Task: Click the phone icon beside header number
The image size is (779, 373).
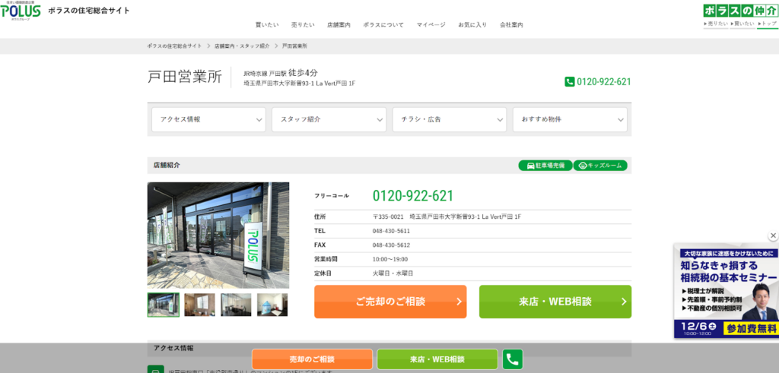Action: click(569, 82)
